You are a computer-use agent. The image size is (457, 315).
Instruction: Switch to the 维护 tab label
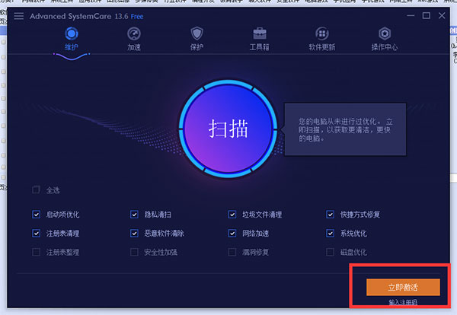(72, 47)
